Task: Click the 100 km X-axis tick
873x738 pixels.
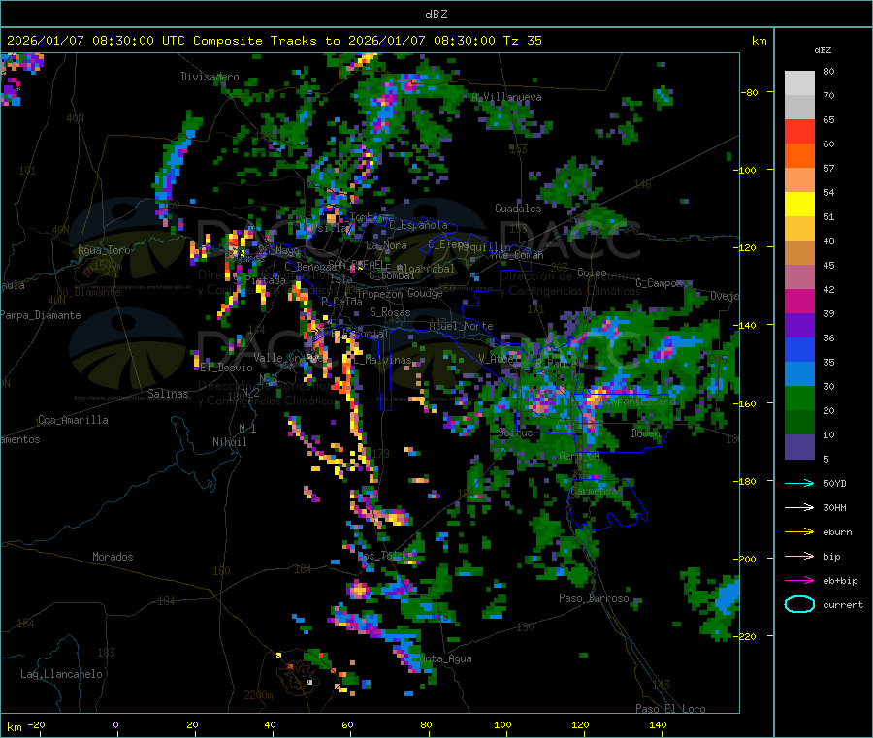Action: pos(502,724)
